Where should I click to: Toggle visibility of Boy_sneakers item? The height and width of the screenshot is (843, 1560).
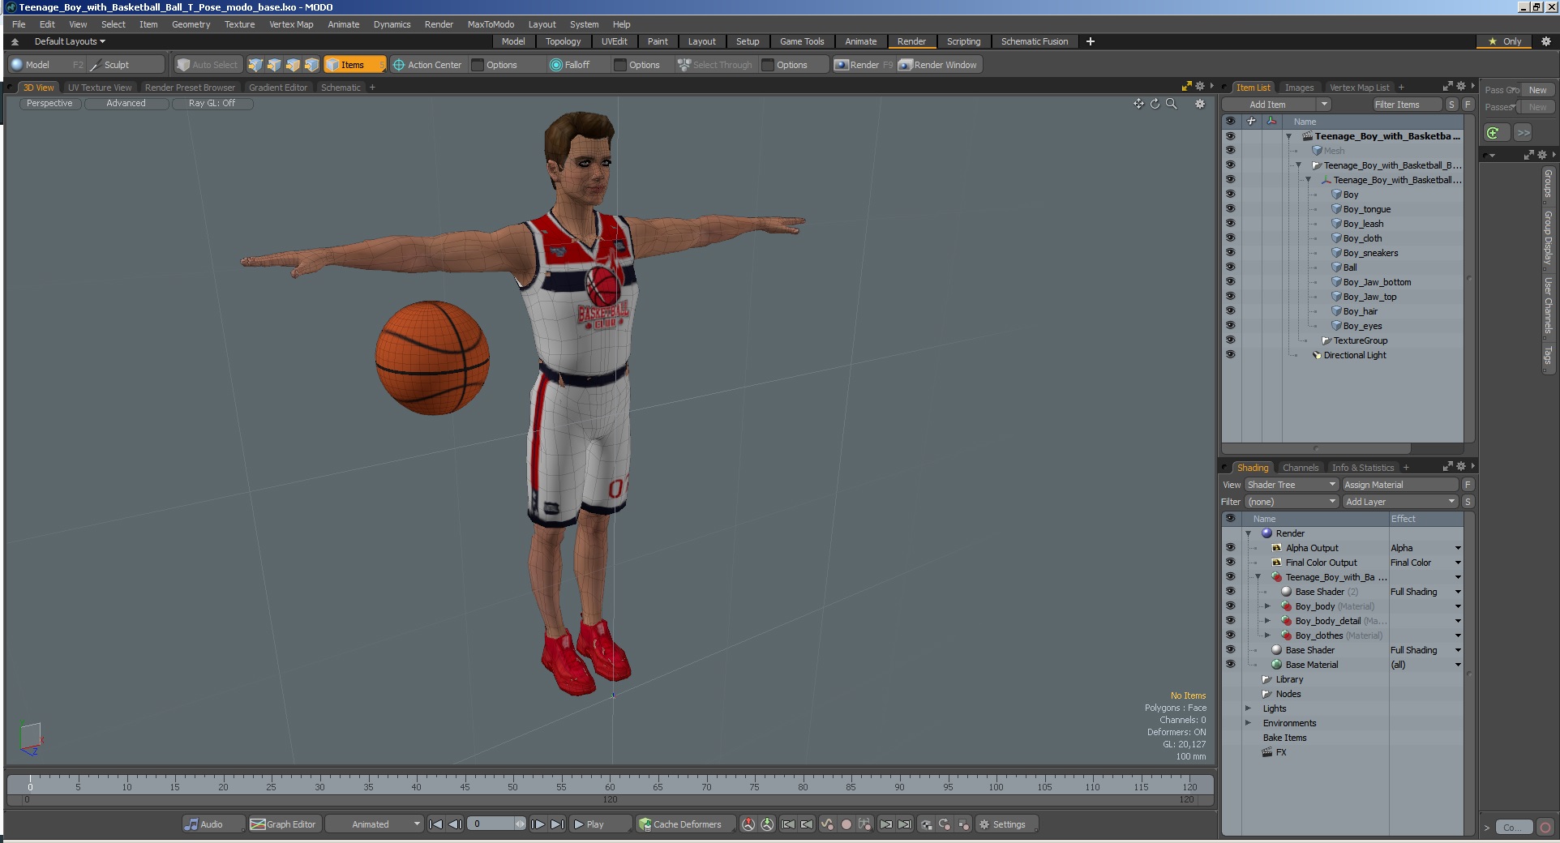click(1230, 253)
